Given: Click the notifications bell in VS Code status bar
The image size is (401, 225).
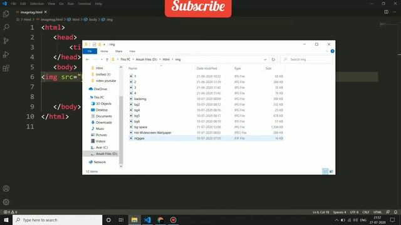Looking at the screenshot, I should click(x=395, y=212).
